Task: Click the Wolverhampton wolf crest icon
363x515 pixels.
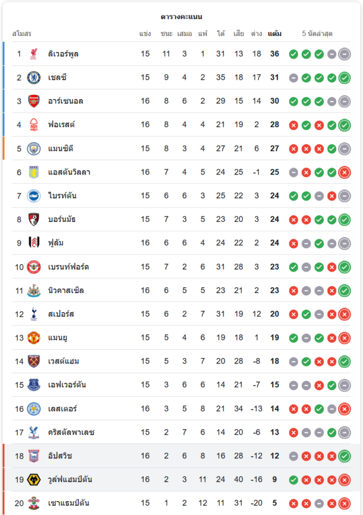Action: (x=34, y=479)
